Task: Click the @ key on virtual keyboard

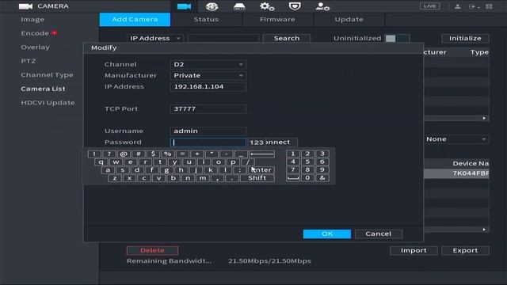Action: [x=124, y=154]
